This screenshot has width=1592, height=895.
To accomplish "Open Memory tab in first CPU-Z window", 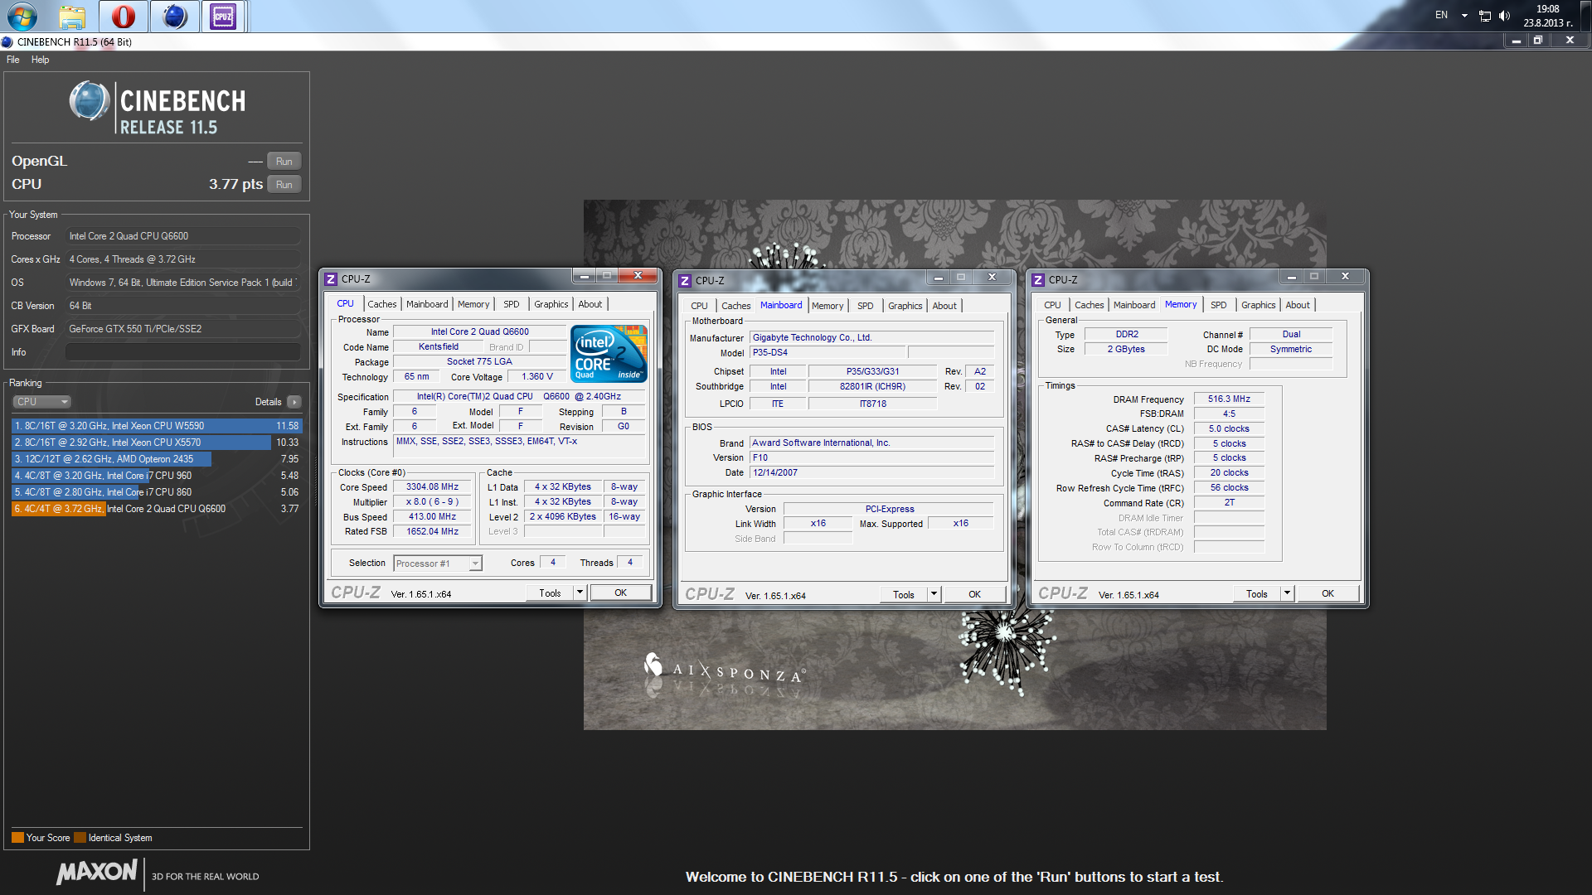I will pyautogui.click(x=473, y=304).
